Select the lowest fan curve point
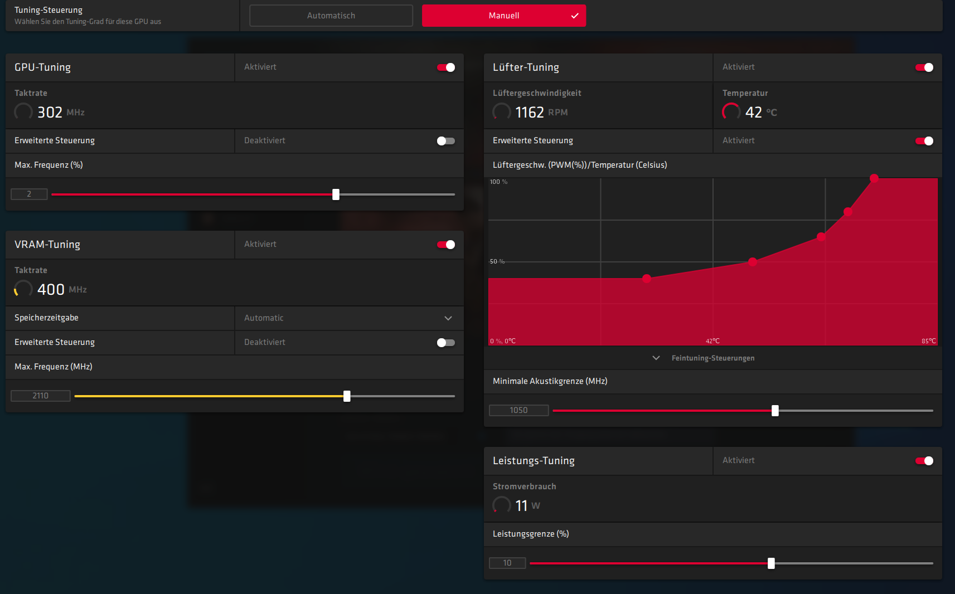955x594 pixels. pyautogui.click(x=647, y=279)
